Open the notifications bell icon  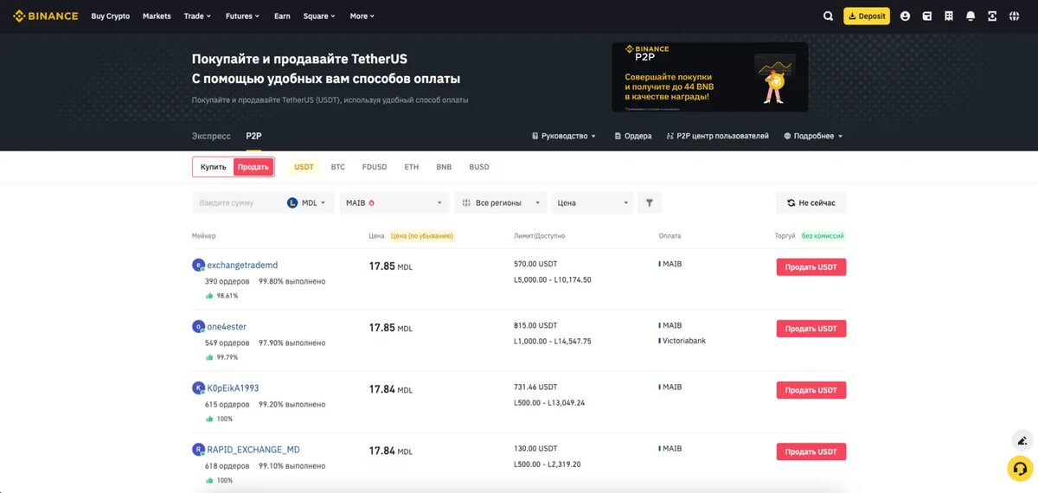pyautogui.click(x=971, y=16)
